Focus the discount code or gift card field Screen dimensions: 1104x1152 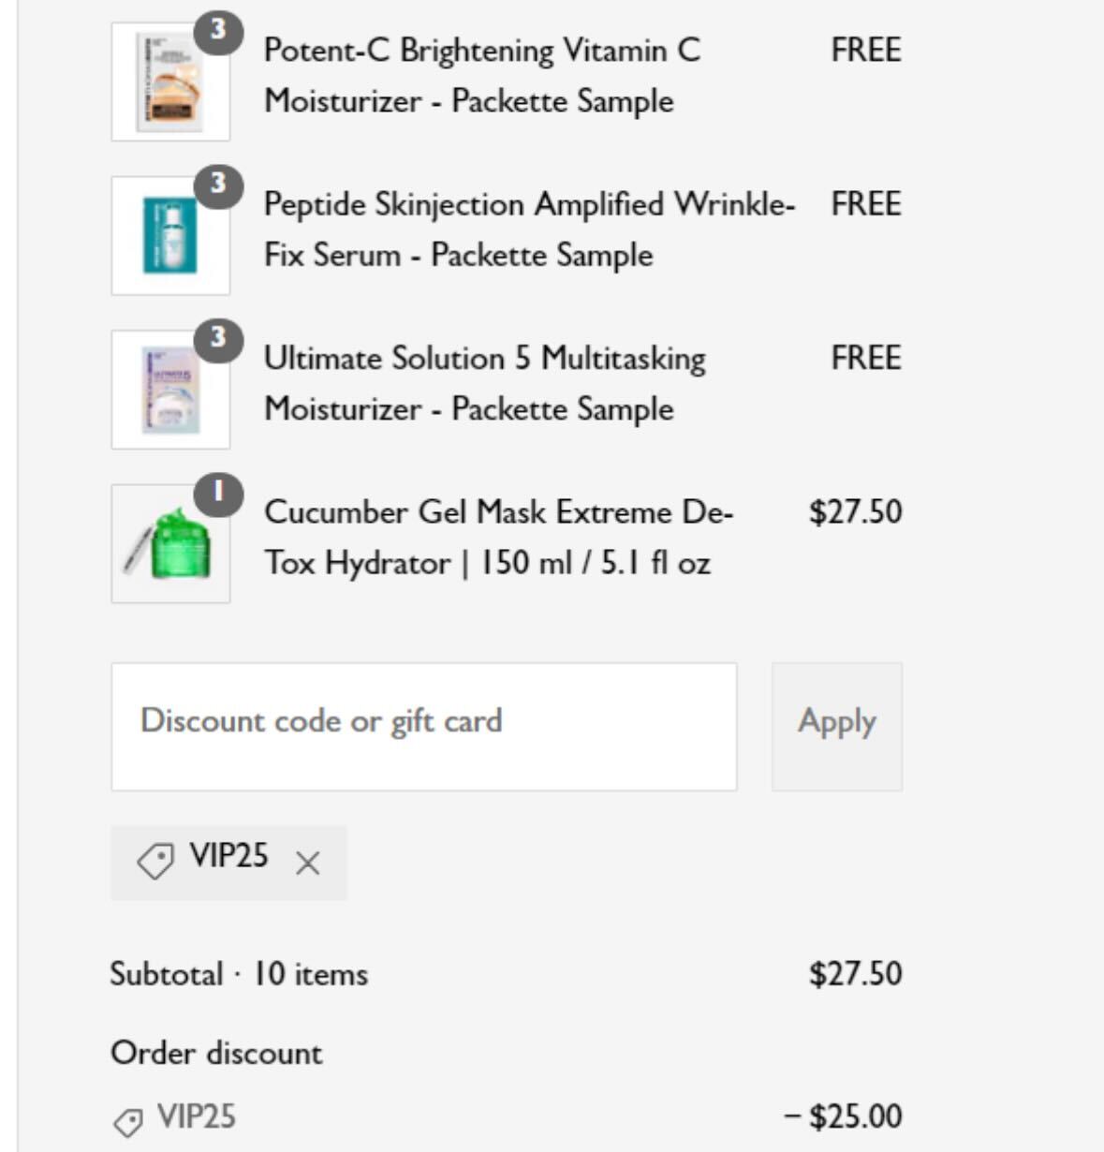pos(423,726)
